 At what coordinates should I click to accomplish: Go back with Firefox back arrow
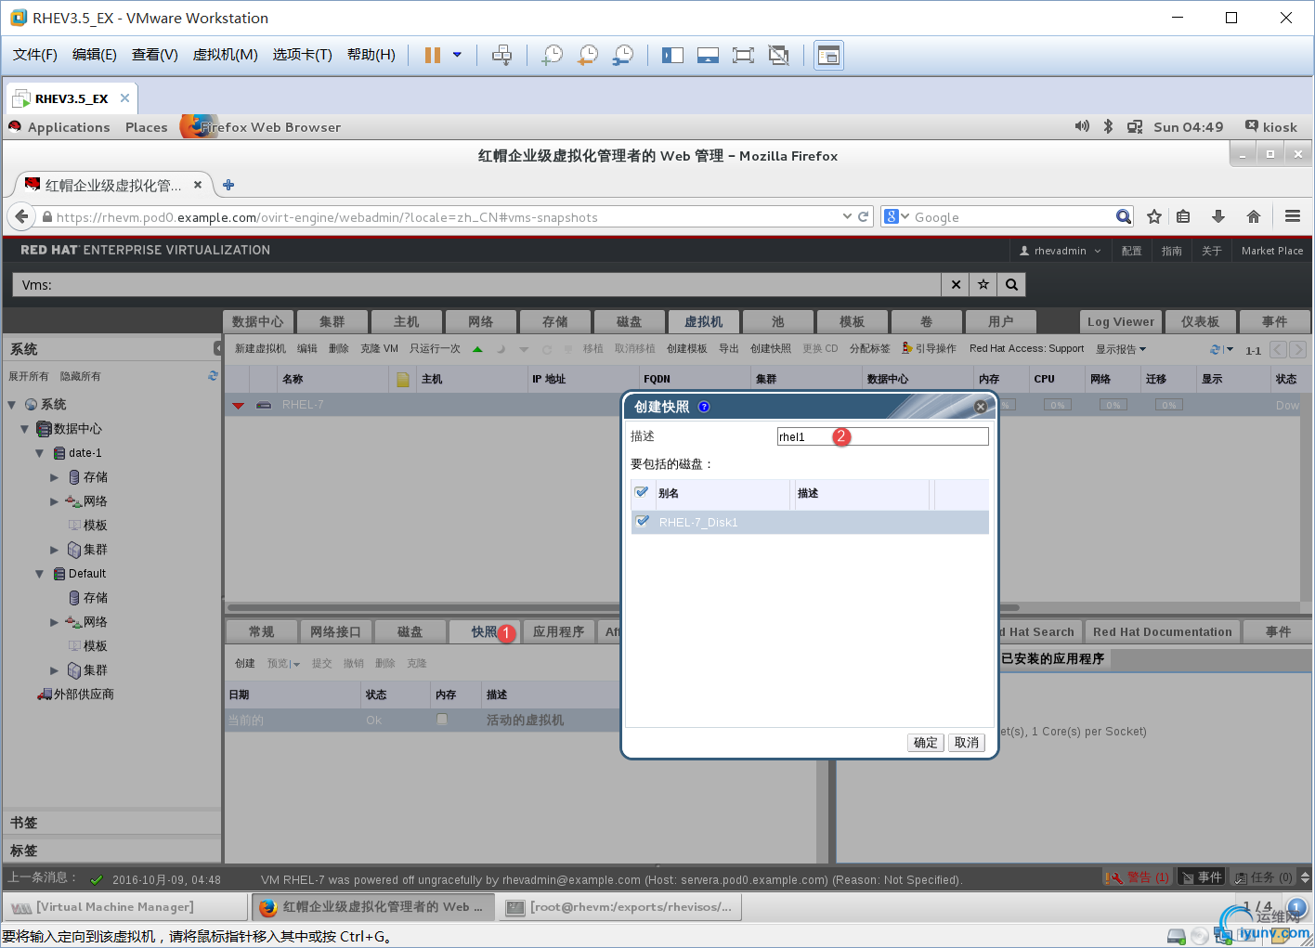pos(20,216)
